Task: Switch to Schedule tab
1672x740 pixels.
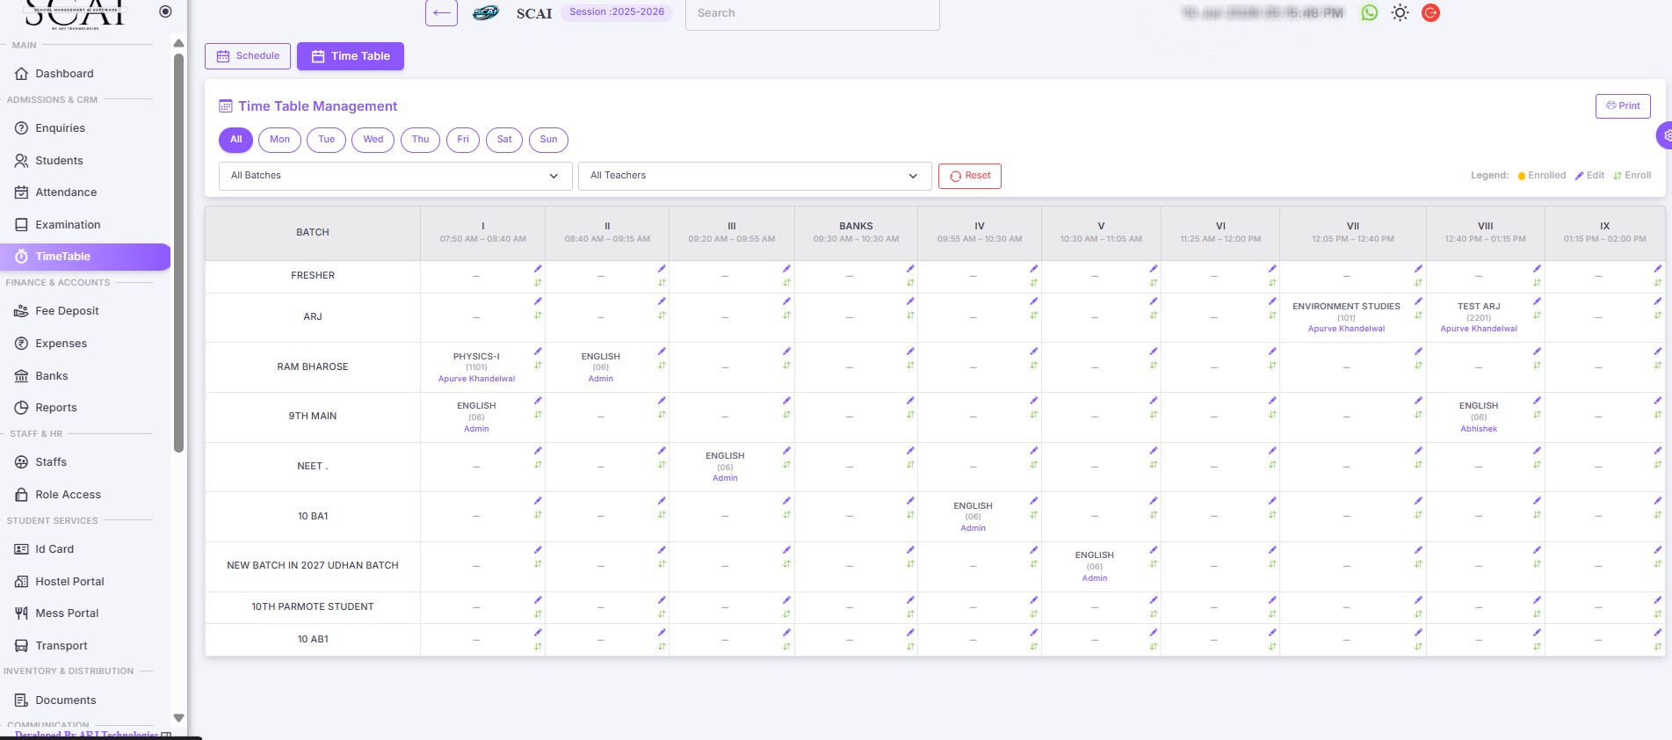Action: click(x=248, y=56)
